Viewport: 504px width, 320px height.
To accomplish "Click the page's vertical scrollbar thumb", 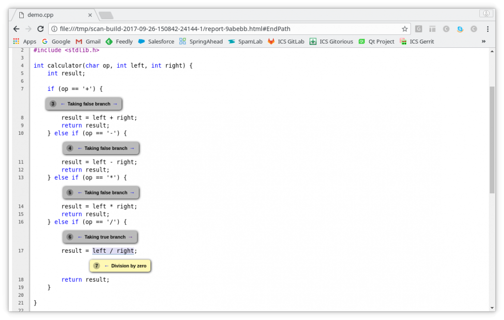I will [492, 140].
